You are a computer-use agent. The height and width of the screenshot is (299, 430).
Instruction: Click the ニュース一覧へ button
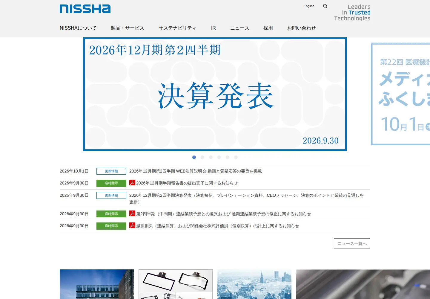tap(352, 243)
